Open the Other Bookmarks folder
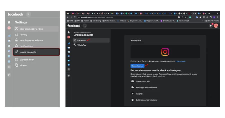 [212, 21]
